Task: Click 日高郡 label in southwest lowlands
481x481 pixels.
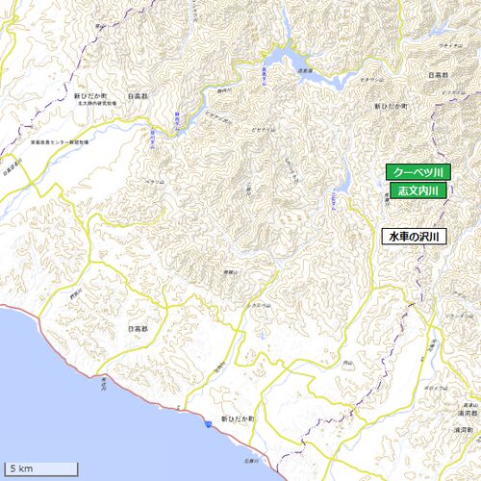Action: click(138, 329)
